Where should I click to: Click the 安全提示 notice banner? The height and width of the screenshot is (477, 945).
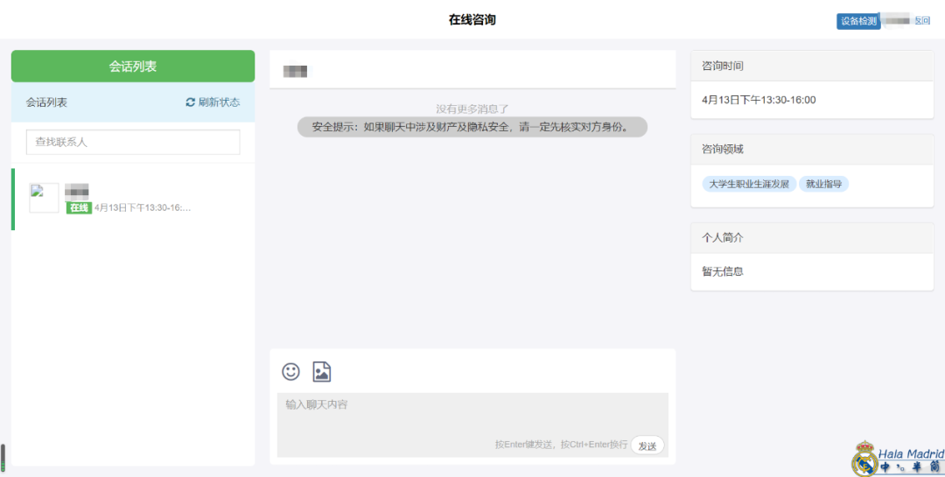[472, 127]
